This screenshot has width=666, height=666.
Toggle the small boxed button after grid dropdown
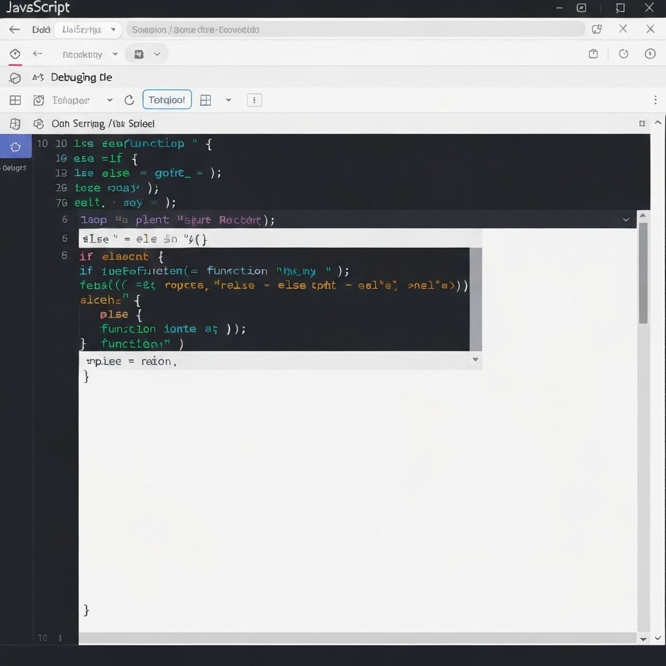254,100
